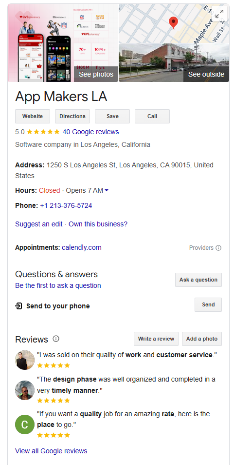Image resolution: width=234 pixels, height=465 pixels.
Task: Click the phone number link
Action: click(x=66, y=205)
